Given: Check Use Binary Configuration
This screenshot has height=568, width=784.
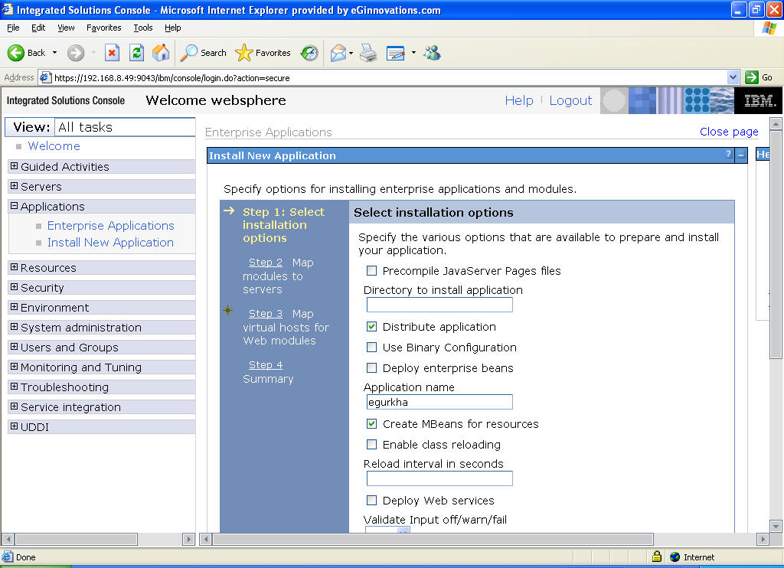Looking at the screenshot, I should (371, 347).
